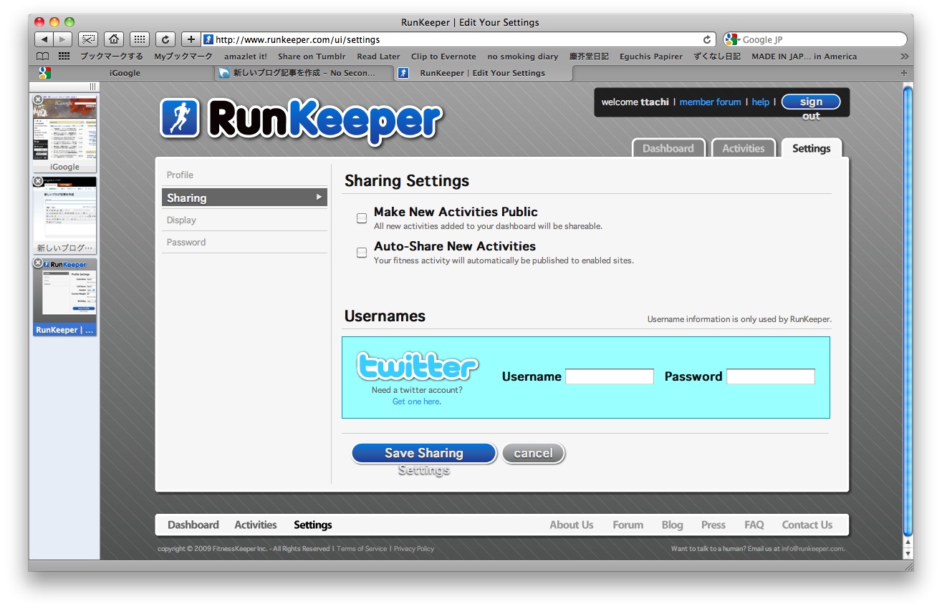
Task: Open Terms of Service link
Action: coord(362,549)
